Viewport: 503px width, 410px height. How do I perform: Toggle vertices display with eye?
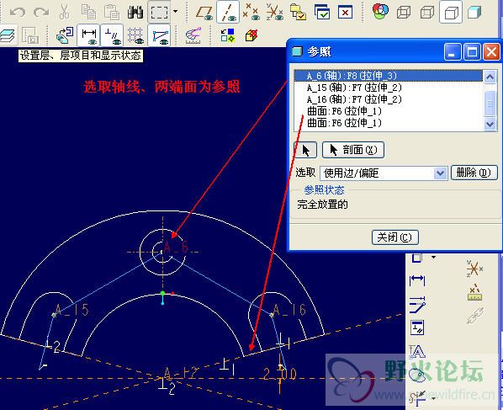[x=159, y=35]
